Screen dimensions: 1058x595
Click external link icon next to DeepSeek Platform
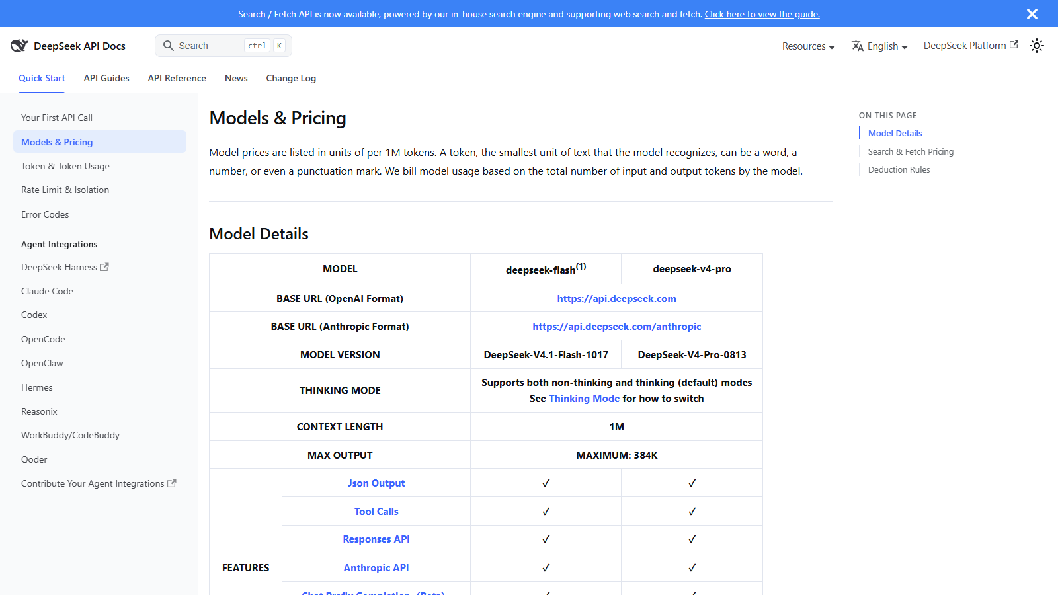[1014, 44]
